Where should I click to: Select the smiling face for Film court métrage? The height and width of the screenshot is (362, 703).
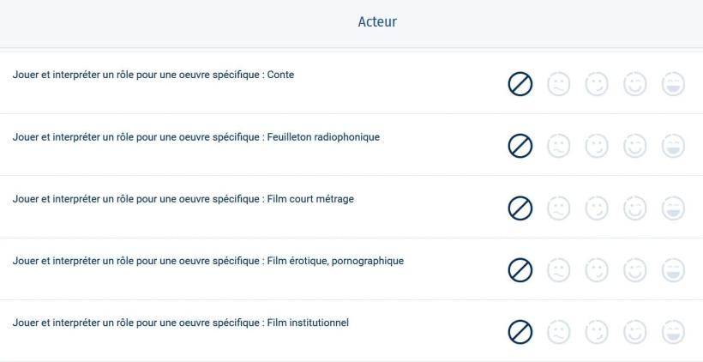point(635,208)
